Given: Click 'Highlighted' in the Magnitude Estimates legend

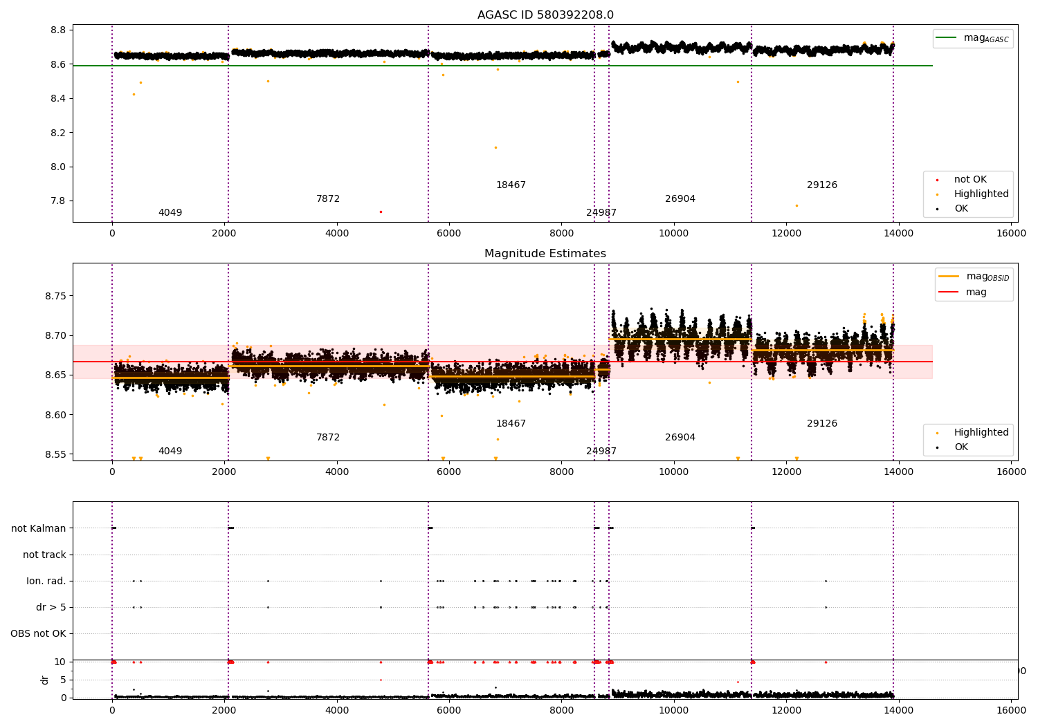Looking at the screenshot, I should pos(973,433).
